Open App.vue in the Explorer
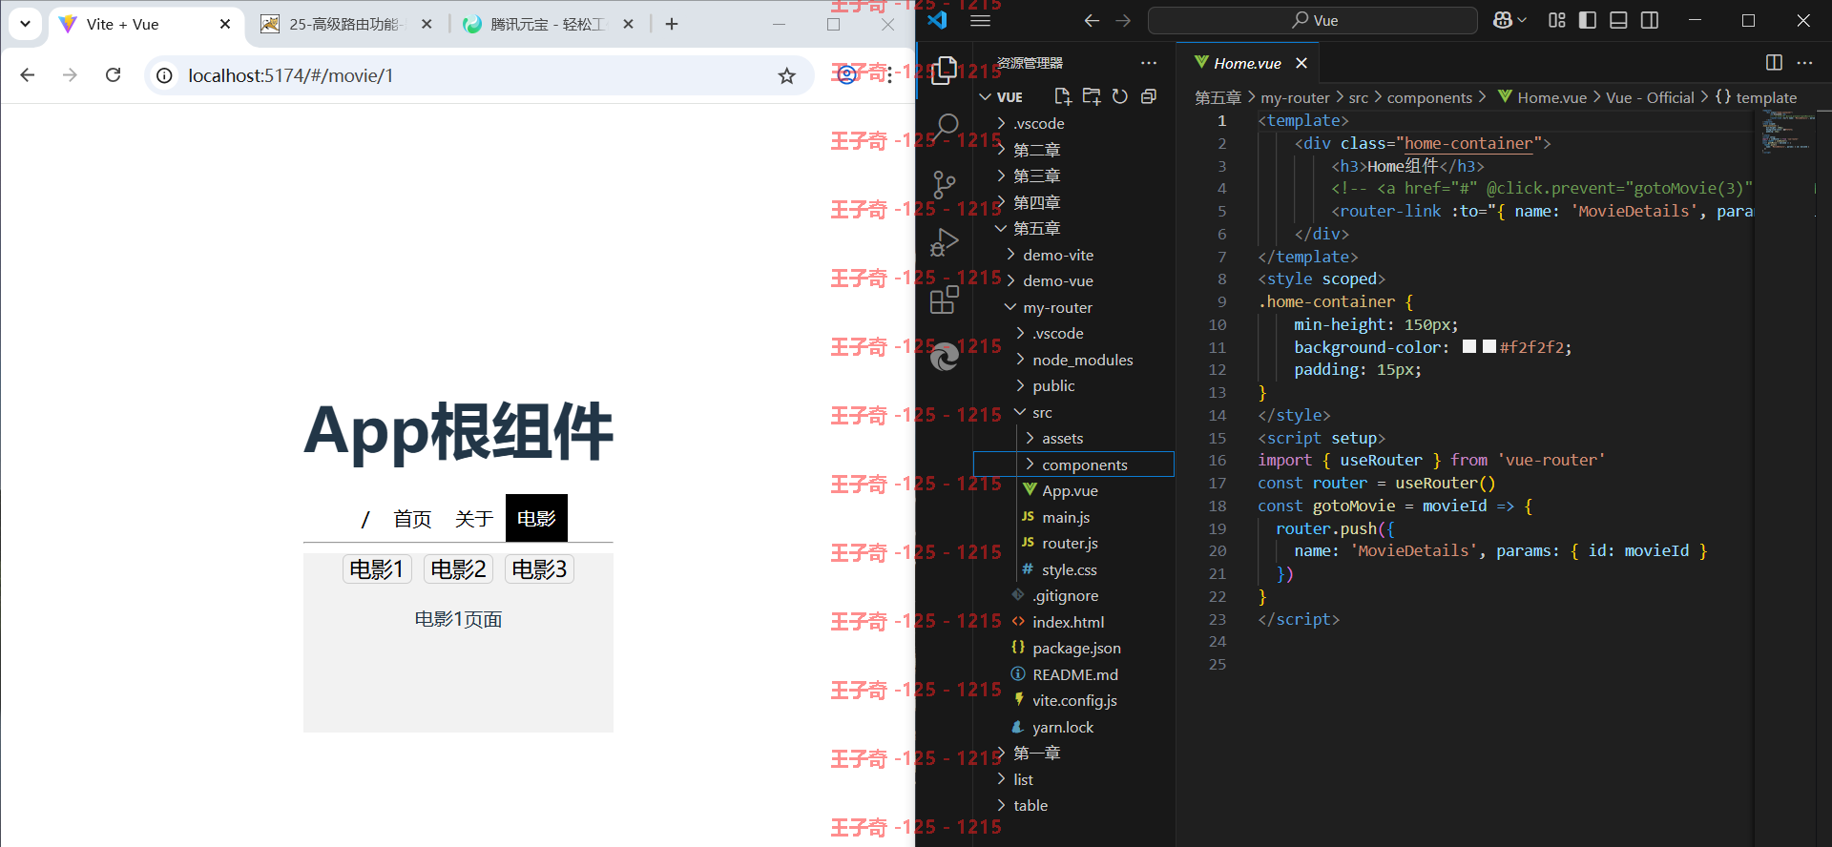Image resolution: width=1832 pixels, height=847 pixels. click(x=1070, y=490)
